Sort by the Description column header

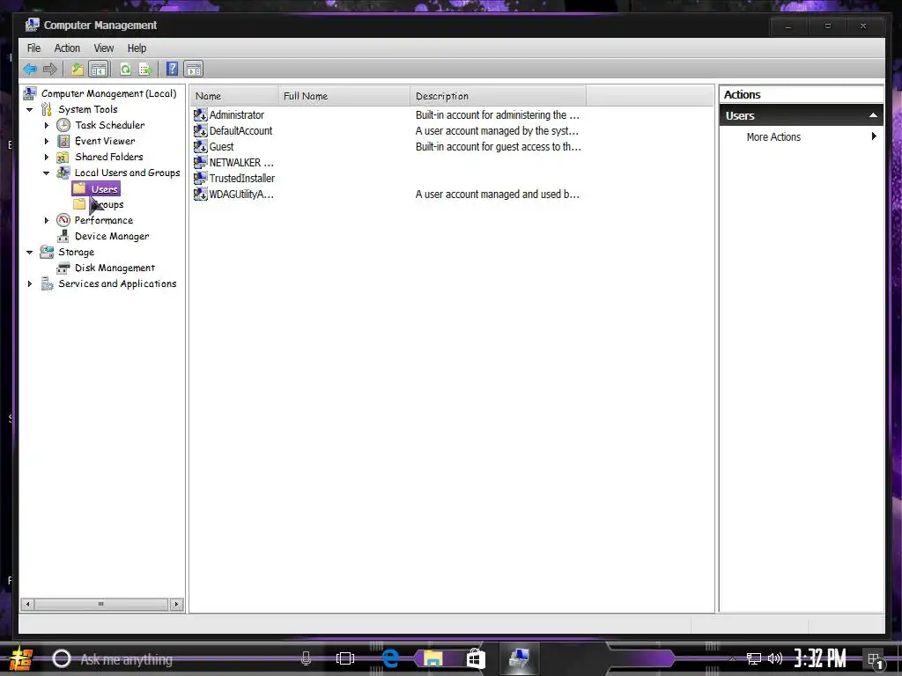tap(499, 96)
